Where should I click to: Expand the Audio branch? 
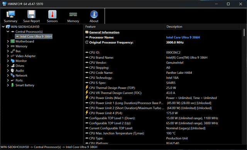coord(8,70)
